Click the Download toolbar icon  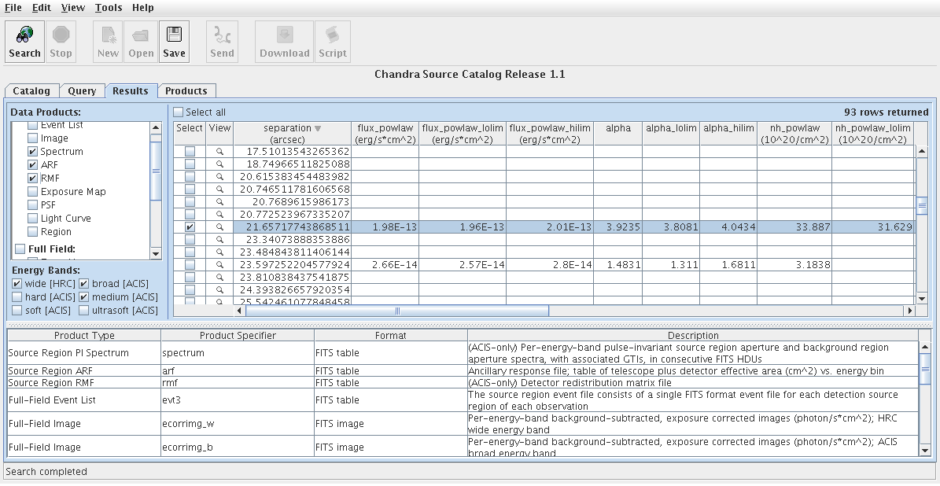coord(284,36)
